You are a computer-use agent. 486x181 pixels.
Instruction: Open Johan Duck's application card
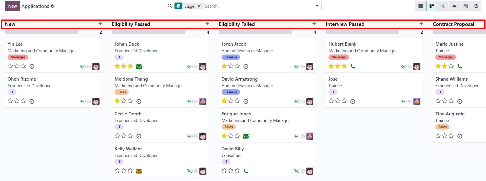160,55
